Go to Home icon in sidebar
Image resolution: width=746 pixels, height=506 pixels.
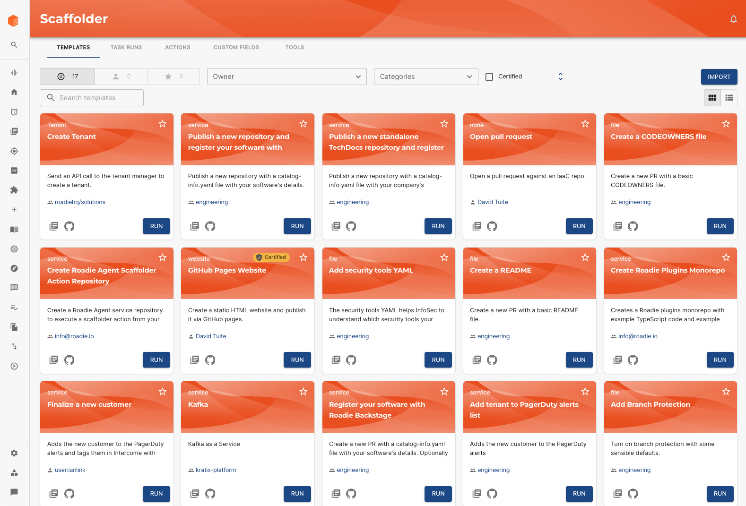click(x=14, y=92)
